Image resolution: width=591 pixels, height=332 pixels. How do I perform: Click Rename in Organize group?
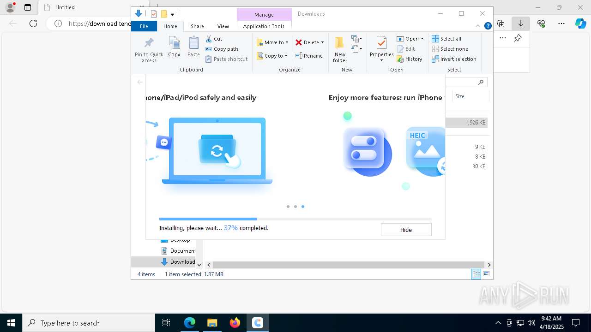coord(309,56)
